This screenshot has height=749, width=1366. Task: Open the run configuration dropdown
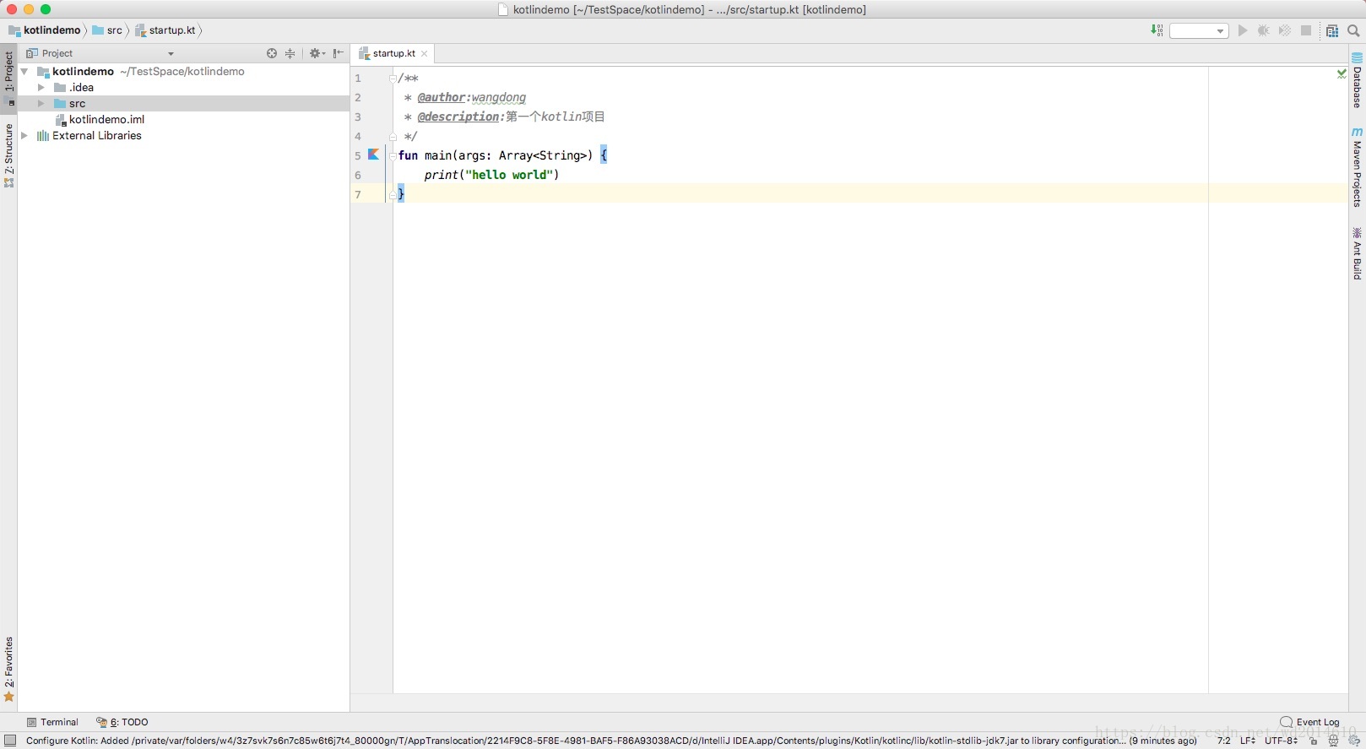[x=1198, y=30]
